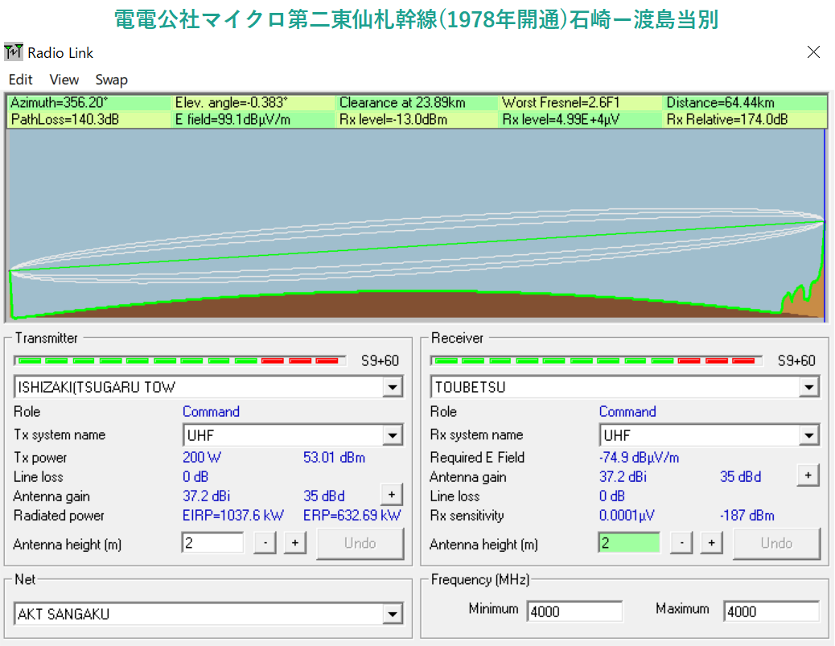Open the View menu

[64, 80]
